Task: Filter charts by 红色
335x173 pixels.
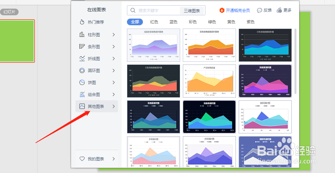Action: [x=154, y=22]
